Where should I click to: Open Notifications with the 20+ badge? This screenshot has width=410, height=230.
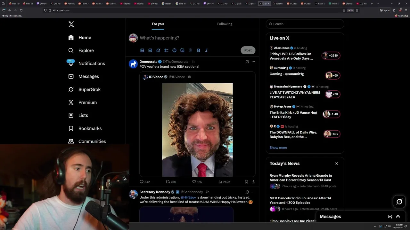pos(86,63)
